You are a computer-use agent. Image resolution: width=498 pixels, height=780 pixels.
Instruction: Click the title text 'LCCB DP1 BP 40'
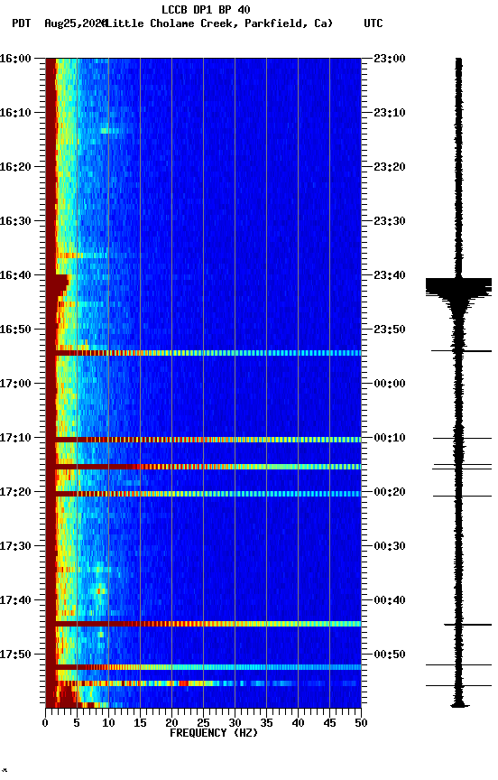click(x=206, y=9)
